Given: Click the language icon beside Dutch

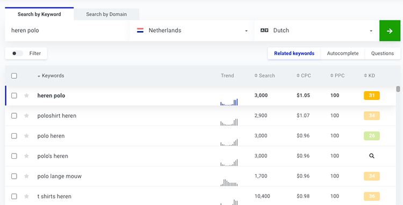Looking at the screenshot, I should click(x=264, y=31).
